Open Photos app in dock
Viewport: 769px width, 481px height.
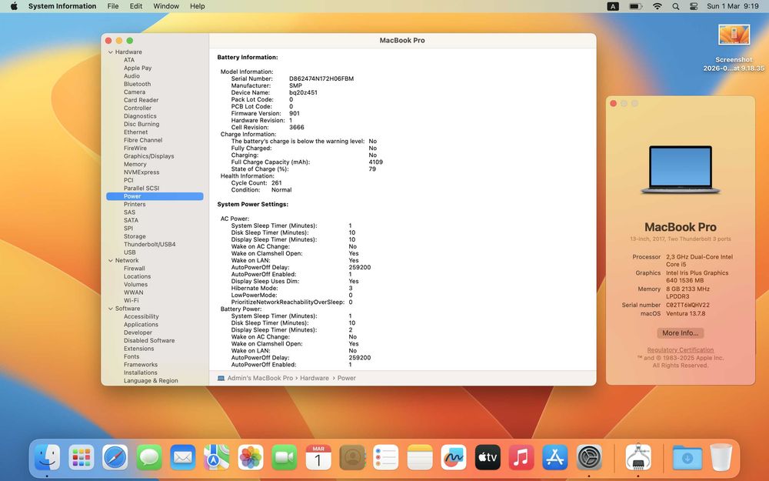(x=251, y=457)
